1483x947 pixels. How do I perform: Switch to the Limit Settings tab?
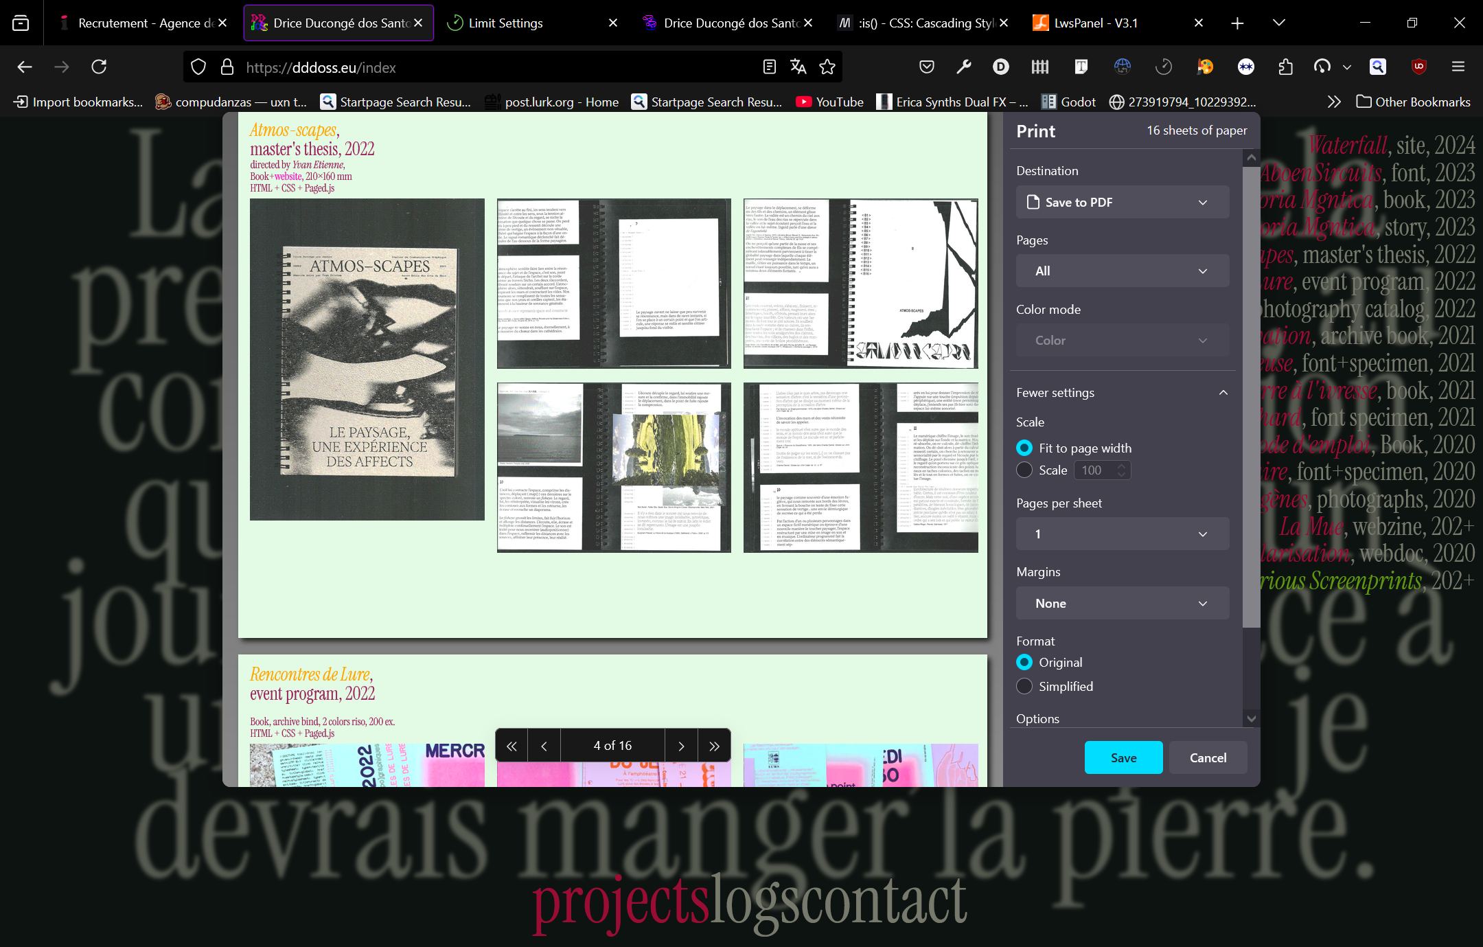[532, 23]
